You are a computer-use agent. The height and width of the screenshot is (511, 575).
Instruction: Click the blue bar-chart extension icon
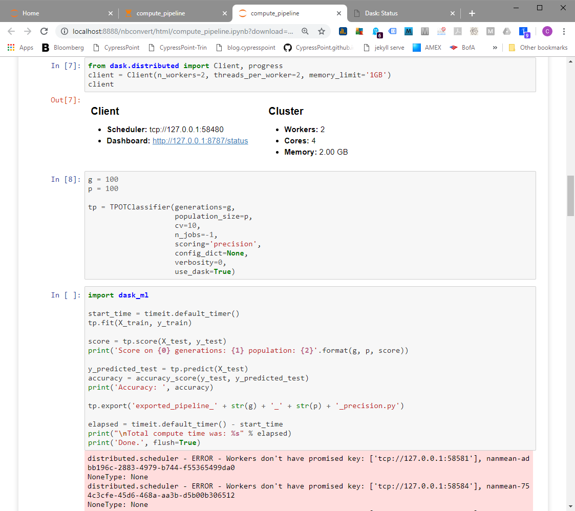click(x=343, y=31)
